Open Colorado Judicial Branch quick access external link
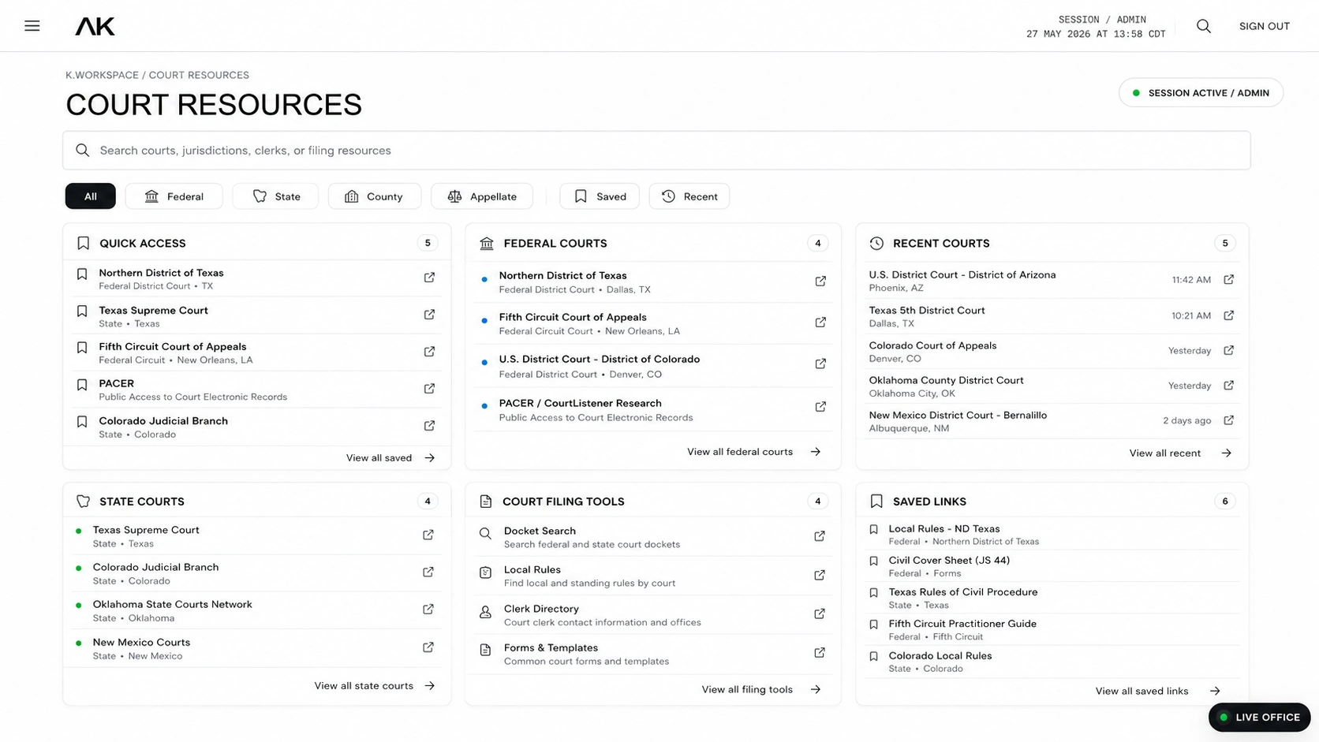The height and width of the screenshot is (742, 1319). (x=429, y=426)
